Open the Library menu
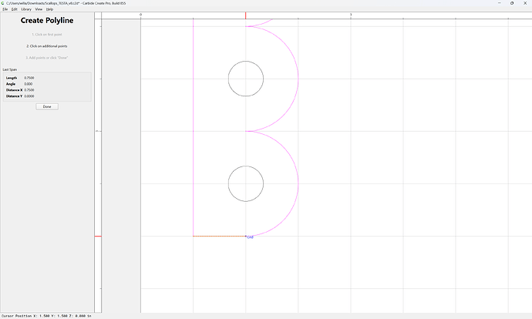 point(26,9)
